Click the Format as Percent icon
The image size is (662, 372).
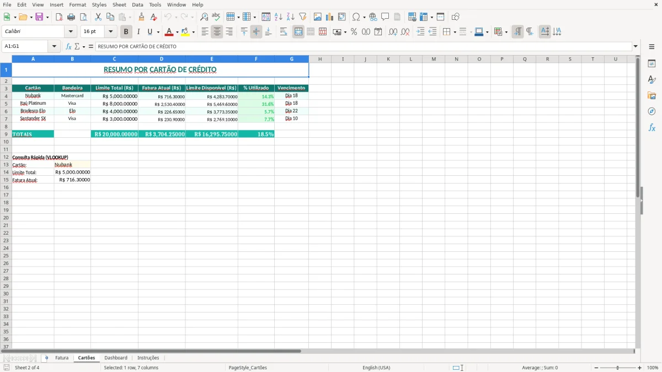click(354, 32)
